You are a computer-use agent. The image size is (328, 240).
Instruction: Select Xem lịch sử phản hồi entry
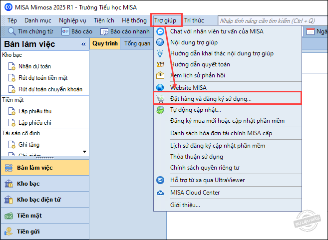[228, 75]
